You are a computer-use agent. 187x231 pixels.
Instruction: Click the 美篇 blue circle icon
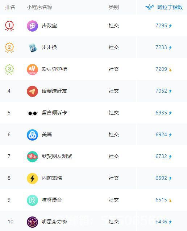pos(32,135)
